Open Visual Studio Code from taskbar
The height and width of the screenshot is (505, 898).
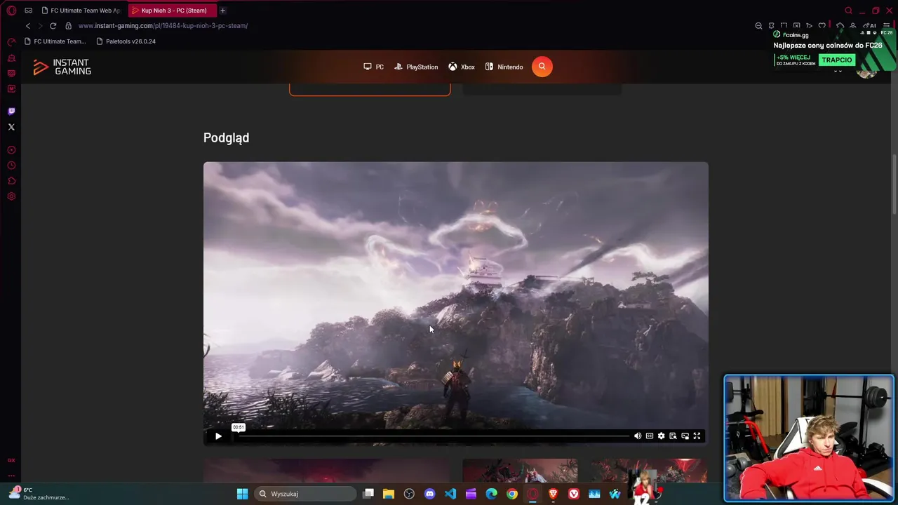(x=450, y=494)
